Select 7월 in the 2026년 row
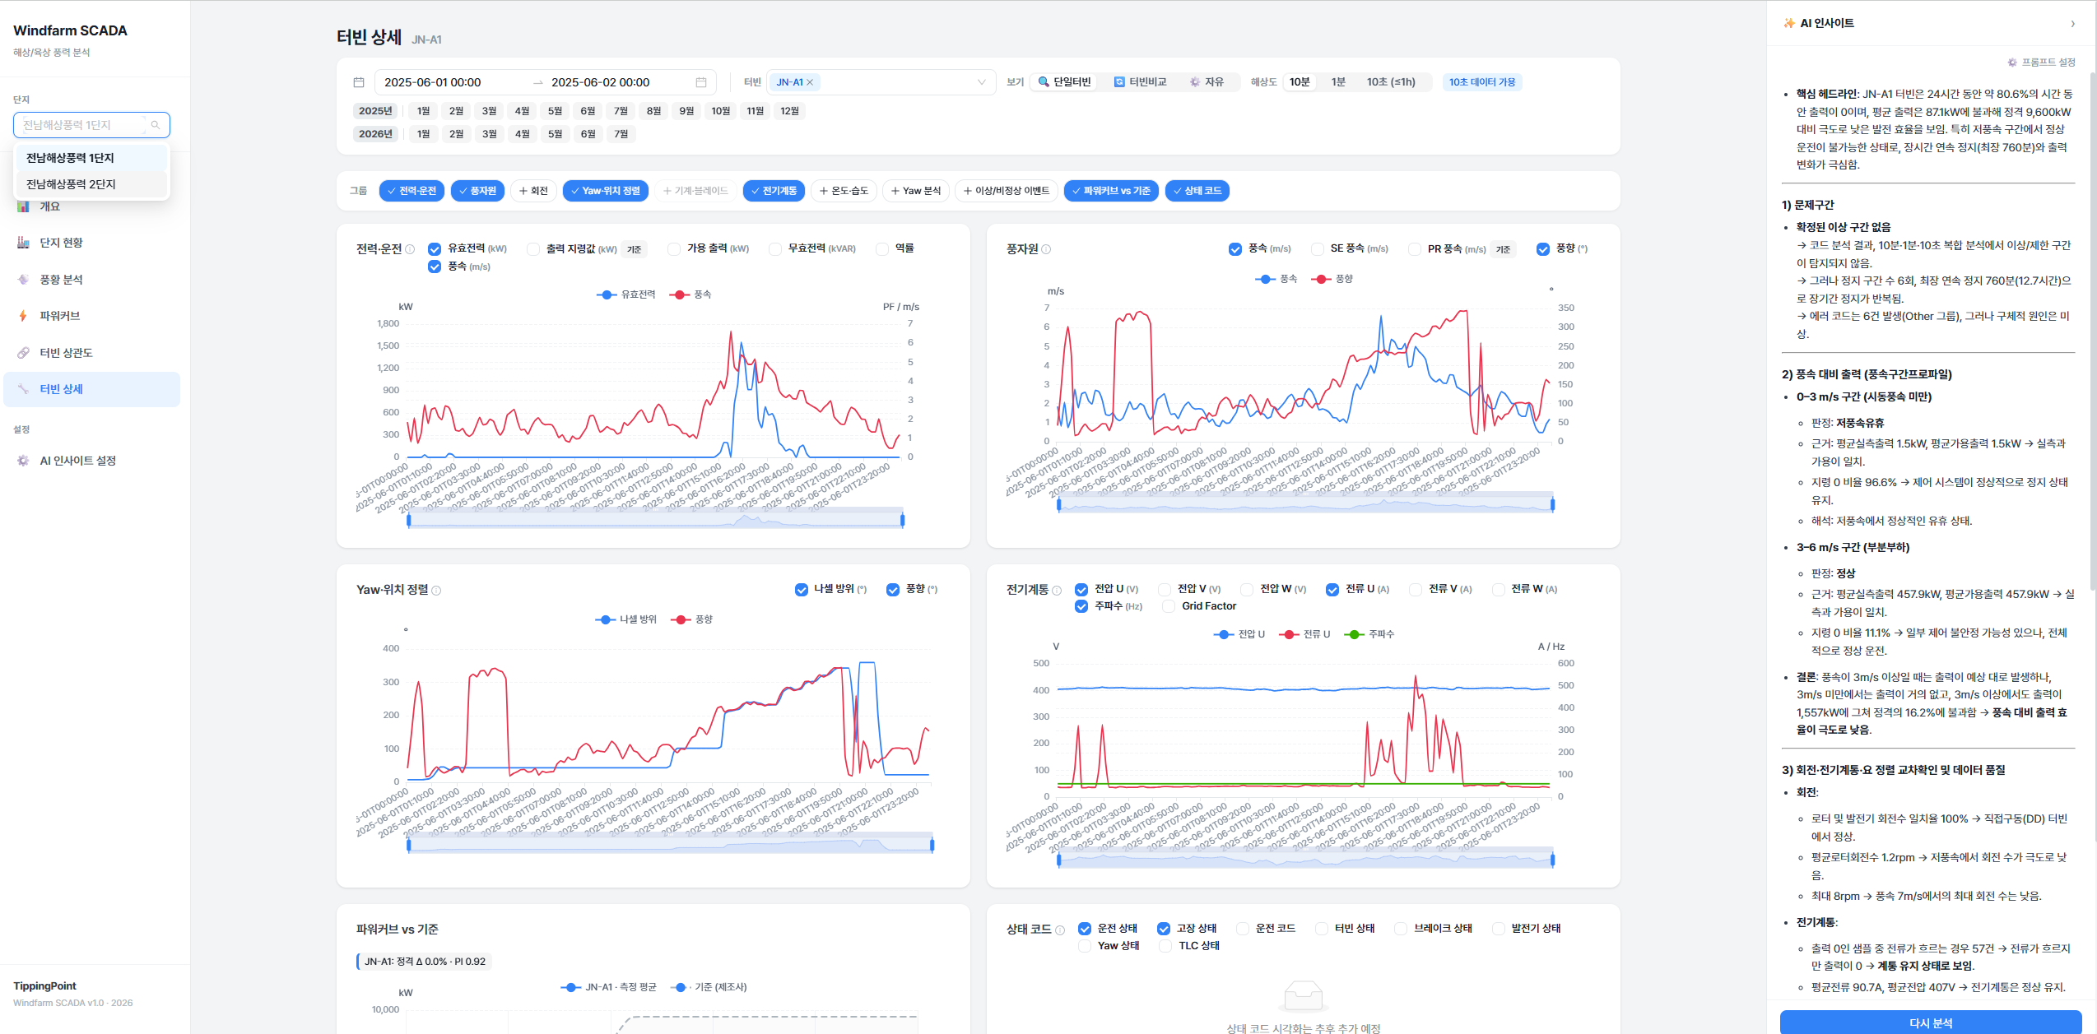This screenshot has height=1034, width=2097. 621,134
